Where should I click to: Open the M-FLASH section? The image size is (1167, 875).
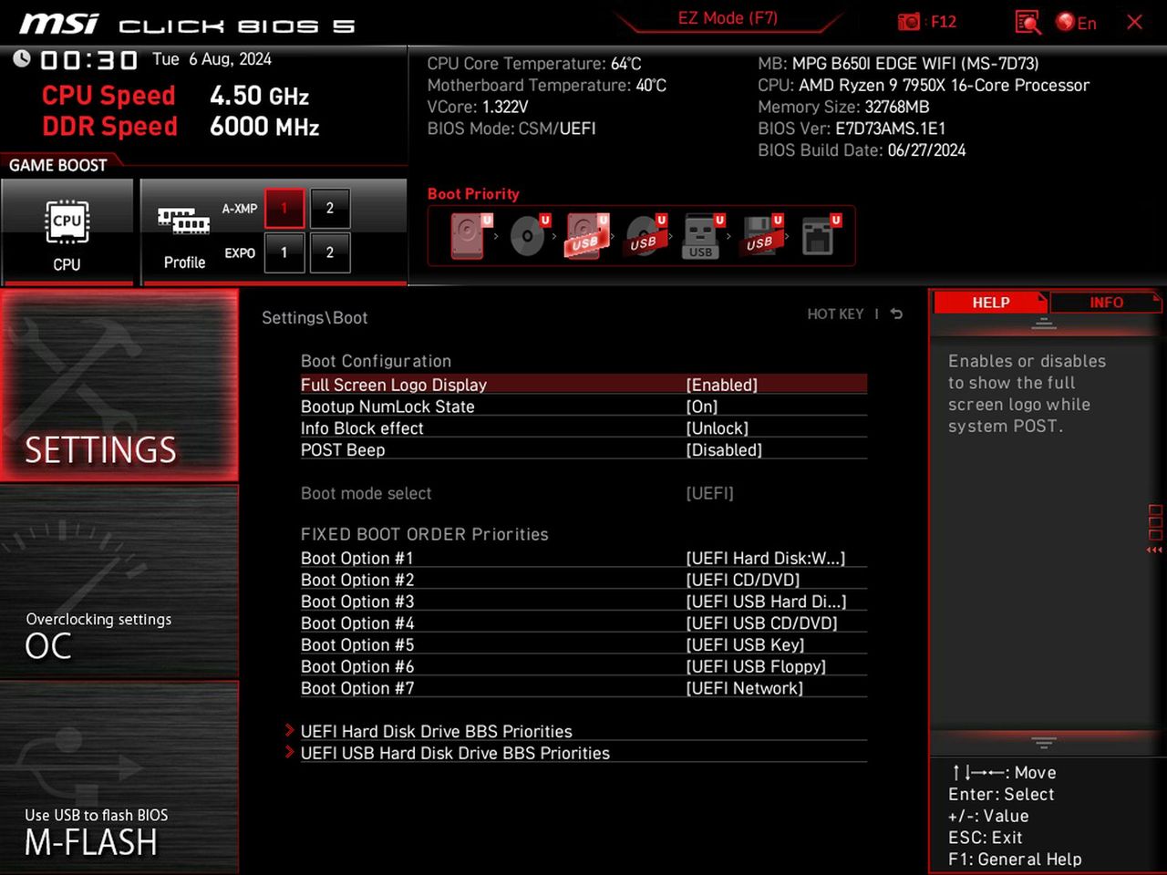119,777
